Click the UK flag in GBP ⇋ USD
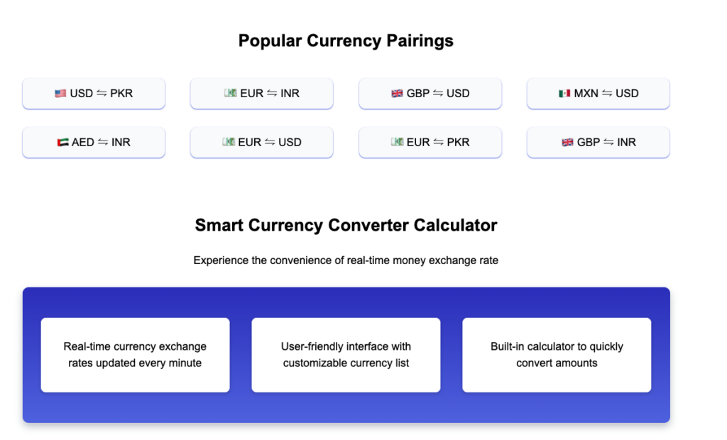Screen dimensions: 727x440 397,94
